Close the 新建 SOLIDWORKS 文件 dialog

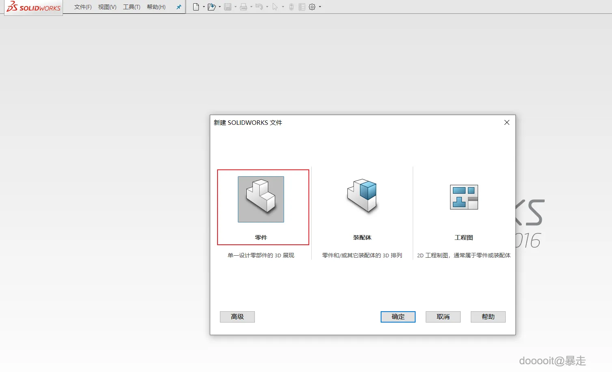tap(507, 122)
